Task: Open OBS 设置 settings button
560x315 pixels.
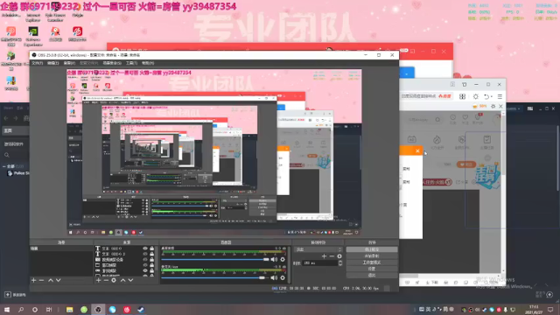Action: point(371,269)
